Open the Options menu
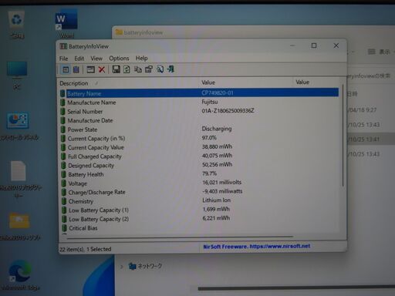Screen dimensions: 395x296 [x=119, y=59]
